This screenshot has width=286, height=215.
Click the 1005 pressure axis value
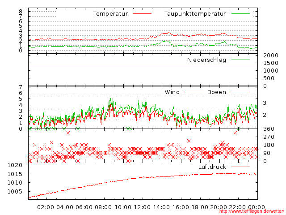coord(15,192)
